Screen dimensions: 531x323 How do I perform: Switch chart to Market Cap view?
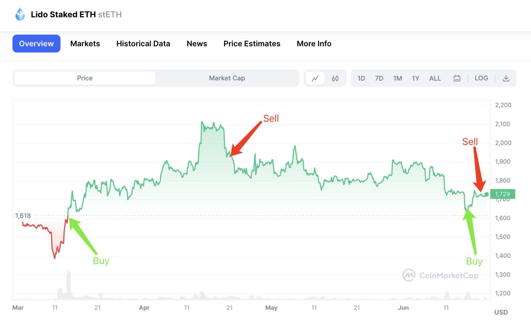227,78
